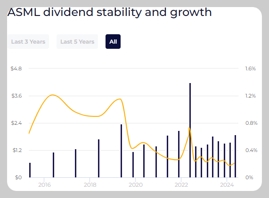Click the 2016 x-axis label
This screenshot has height=198, width=269.
click(x=44, y=185)
